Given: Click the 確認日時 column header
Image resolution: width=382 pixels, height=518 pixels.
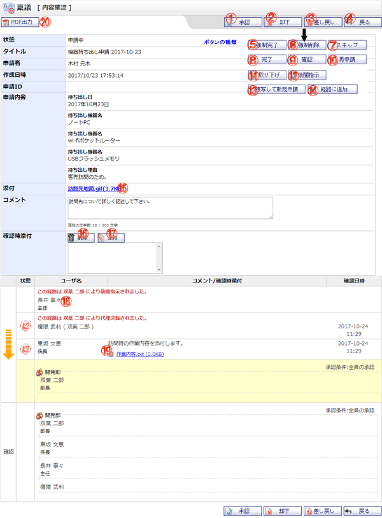Looking at the screenshot, I should click(354, 281).
